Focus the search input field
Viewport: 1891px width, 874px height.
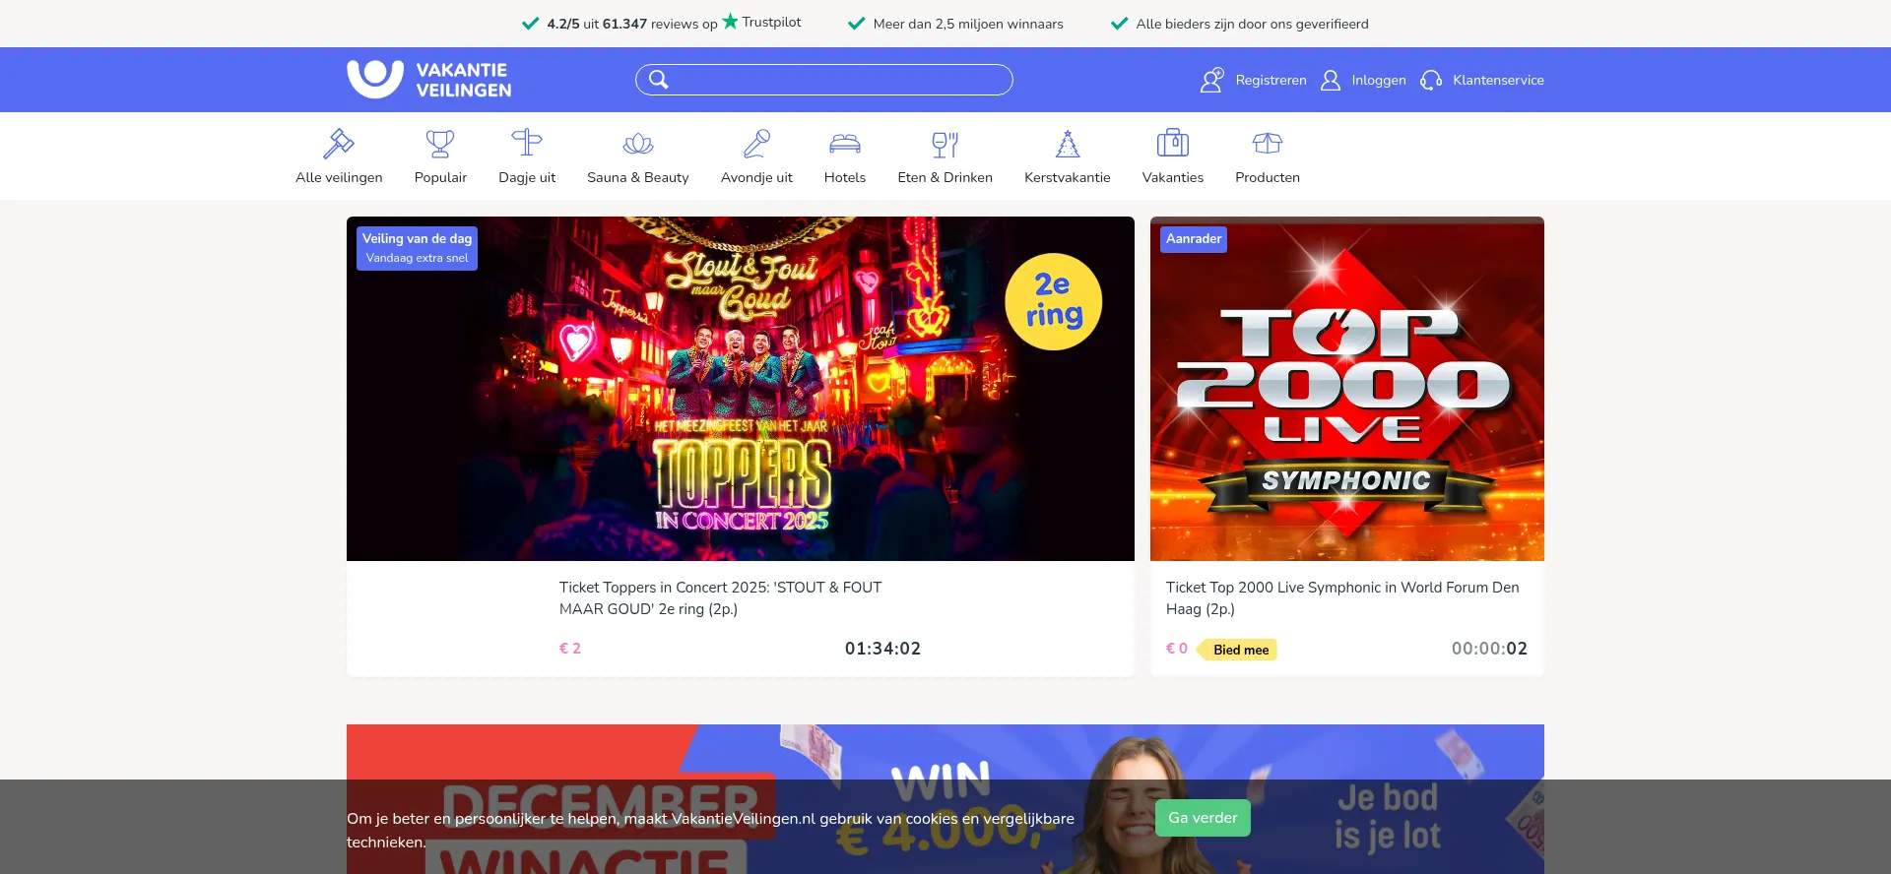837,80
